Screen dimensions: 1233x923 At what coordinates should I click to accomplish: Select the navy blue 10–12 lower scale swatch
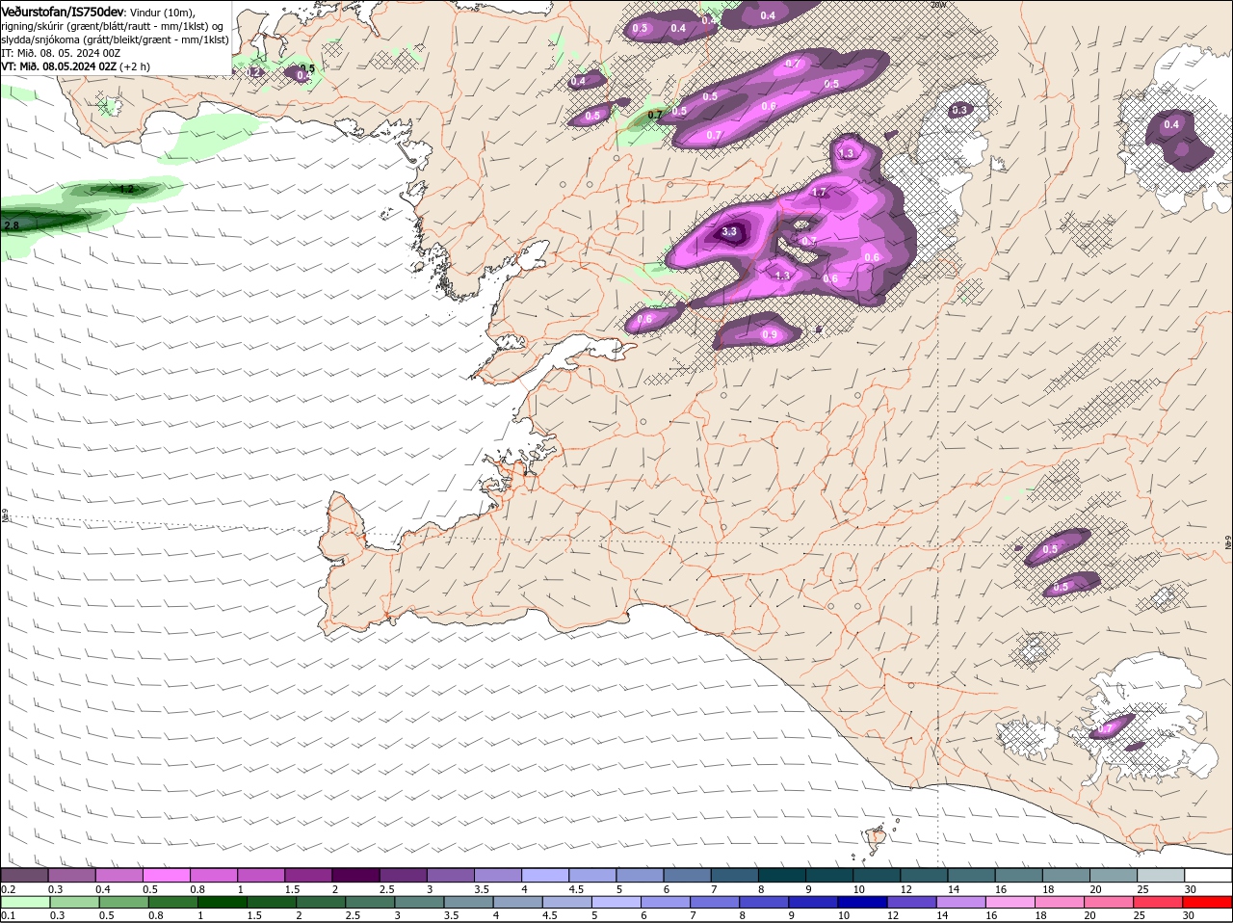[x=864, y=902]
